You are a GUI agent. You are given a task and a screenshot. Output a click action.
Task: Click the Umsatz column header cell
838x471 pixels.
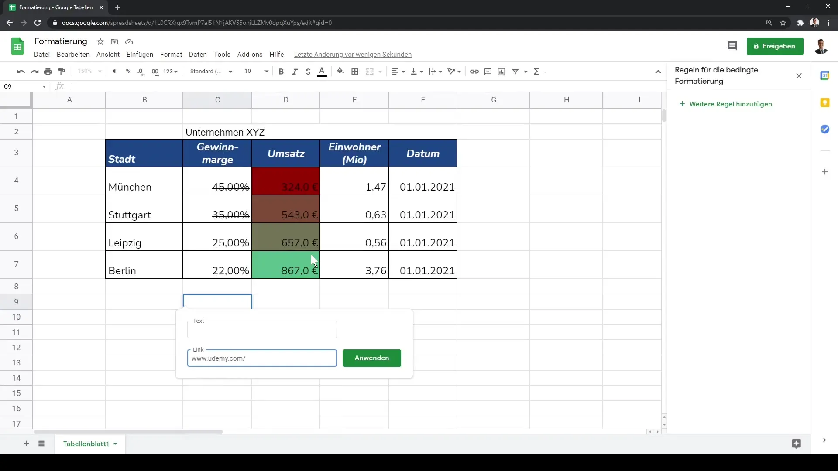coord(287,152)
